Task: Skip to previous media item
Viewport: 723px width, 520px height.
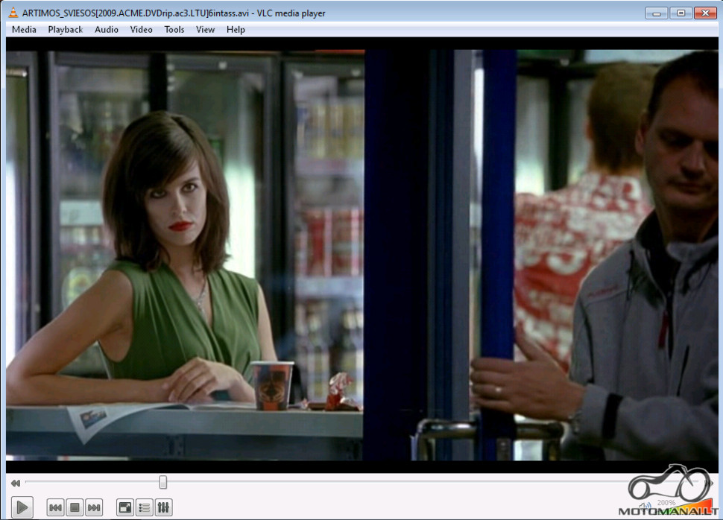Action: (x=55, y=507)
